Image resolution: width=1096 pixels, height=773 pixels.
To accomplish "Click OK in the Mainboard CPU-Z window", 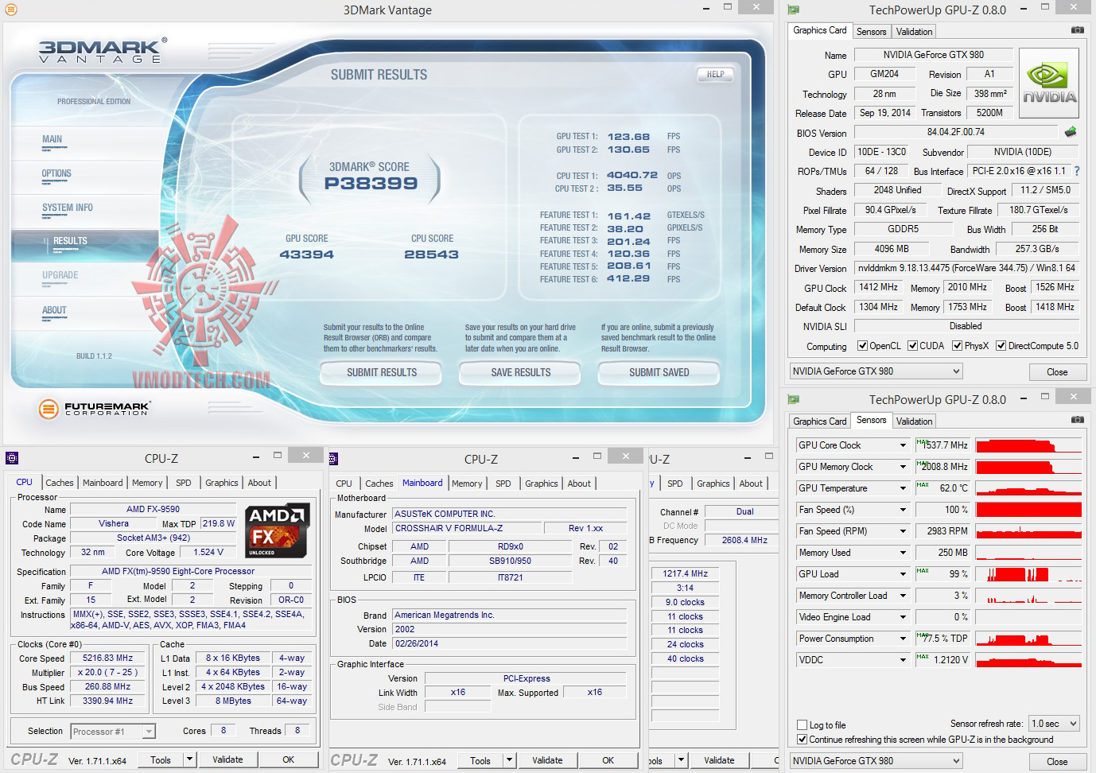I will point(608,760).
